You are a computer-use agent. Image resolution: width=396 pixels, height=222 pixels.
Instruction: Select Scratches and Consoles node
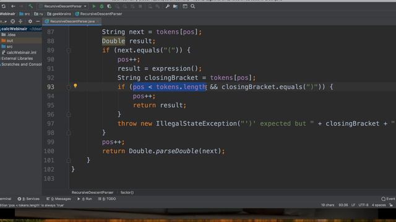pos(21,64)
